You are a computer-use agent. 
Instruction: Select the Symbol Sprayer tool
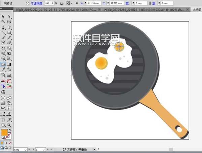(3, 75)
